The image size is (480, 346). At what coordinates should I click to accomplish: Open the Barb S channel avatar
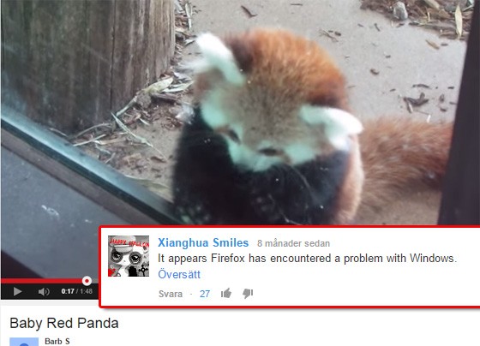tap(24, 342)
